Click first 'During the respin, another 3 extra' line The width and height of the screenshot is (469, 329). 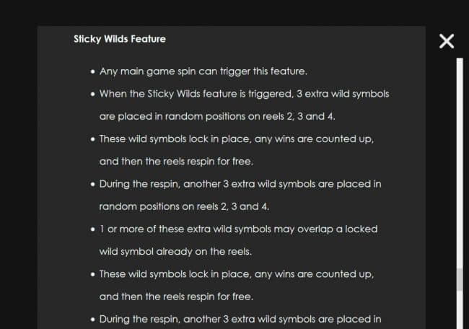pos(240,184)
